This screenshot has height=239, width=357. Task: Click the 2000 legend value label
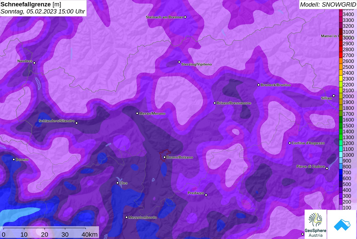tap(348, 96)
